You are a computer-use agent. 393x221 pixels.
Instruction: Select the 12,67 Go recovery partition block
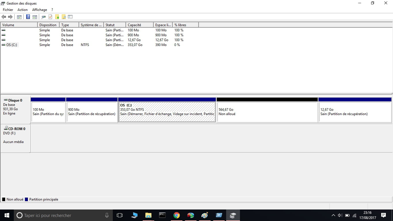(355, 112)
